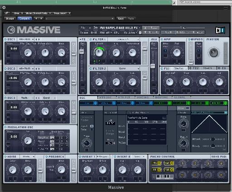Click the OSC1 filter routing fader
This screenshot has height=192, width=232.
[73, 53]
